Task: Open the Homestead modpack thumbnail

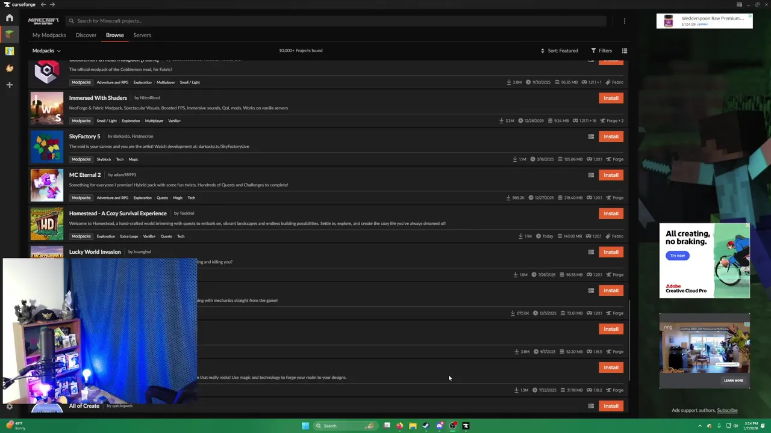Action: click(47, 223)
